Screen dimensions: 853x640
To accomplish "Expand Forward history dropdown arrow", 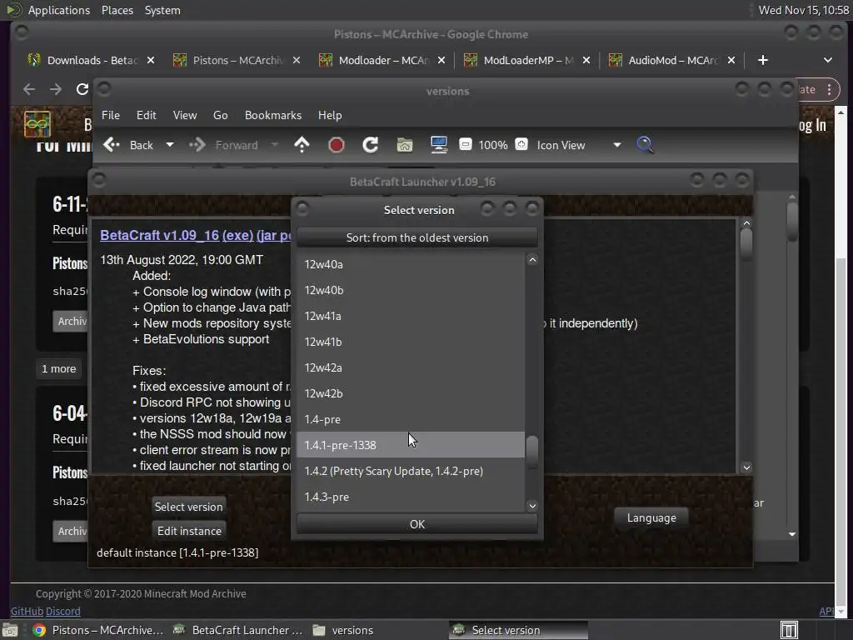I will point(275,145).
